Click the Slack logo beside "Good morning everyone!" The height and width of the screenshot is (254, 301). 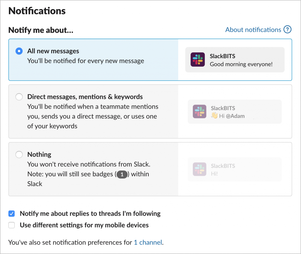(x=198, y=59)
